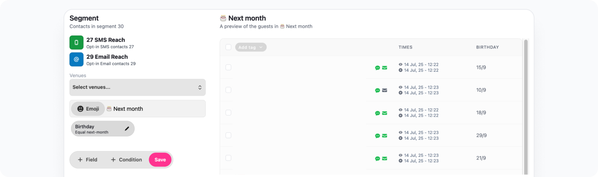The height and width of the screenshot is (177, 598).
Task: Open the Emoji picker button
Action: [x=88, y=109]
